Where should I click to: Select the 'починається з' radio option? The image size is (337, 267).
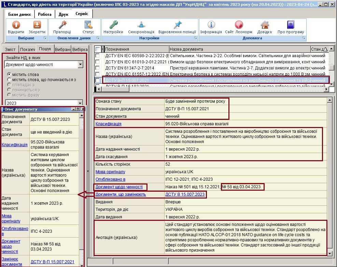9,90
